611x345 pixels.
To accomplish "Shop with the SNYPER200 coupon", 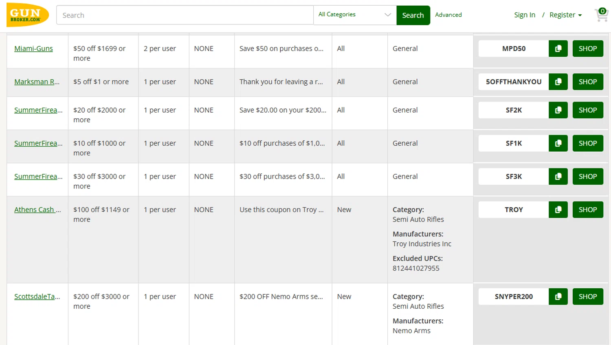I will click(x=587, y=296).
